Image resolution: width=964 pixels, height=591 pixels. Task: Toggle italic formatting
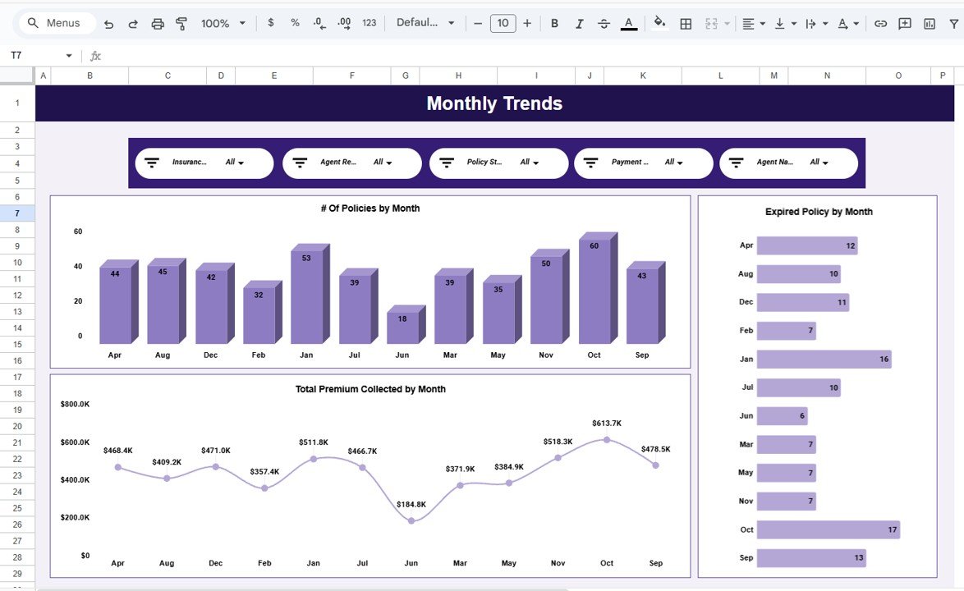click(x=579, y=23)
